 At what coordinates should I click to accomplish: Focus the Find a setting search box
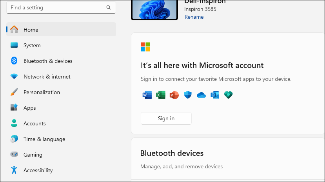click(x=61, y=7)
